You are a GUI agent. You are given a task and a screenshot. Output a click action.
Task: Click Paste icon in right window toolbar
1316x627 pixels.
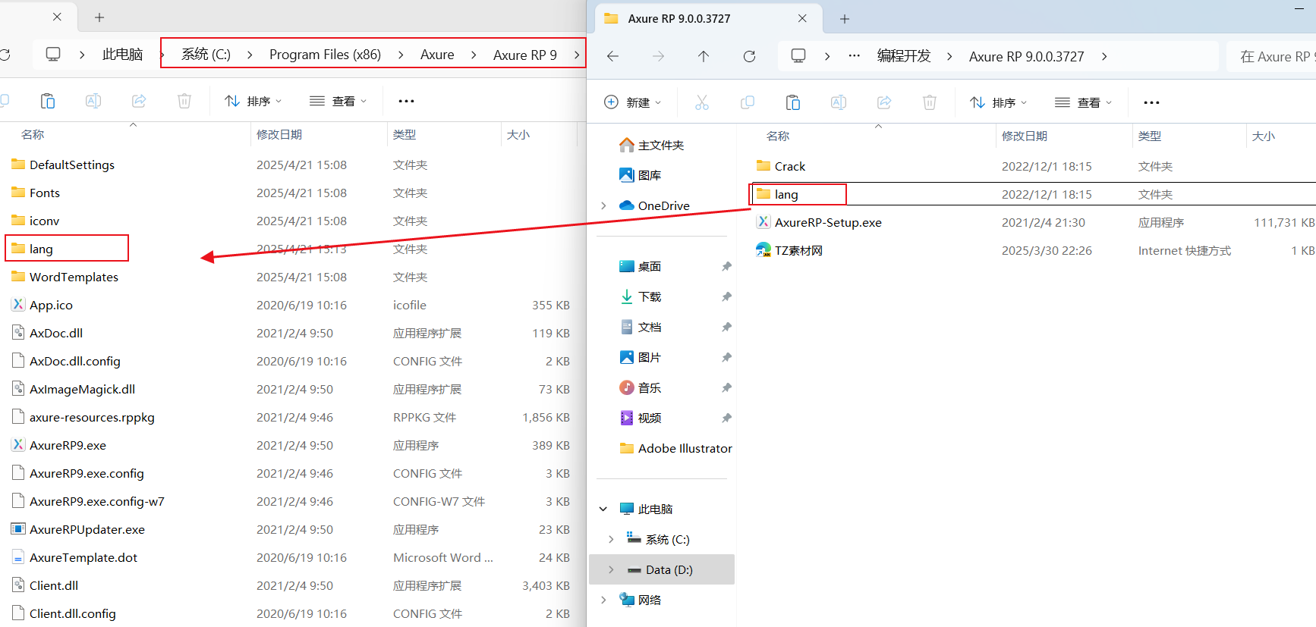pyautogui.click(x=793, y=102)
